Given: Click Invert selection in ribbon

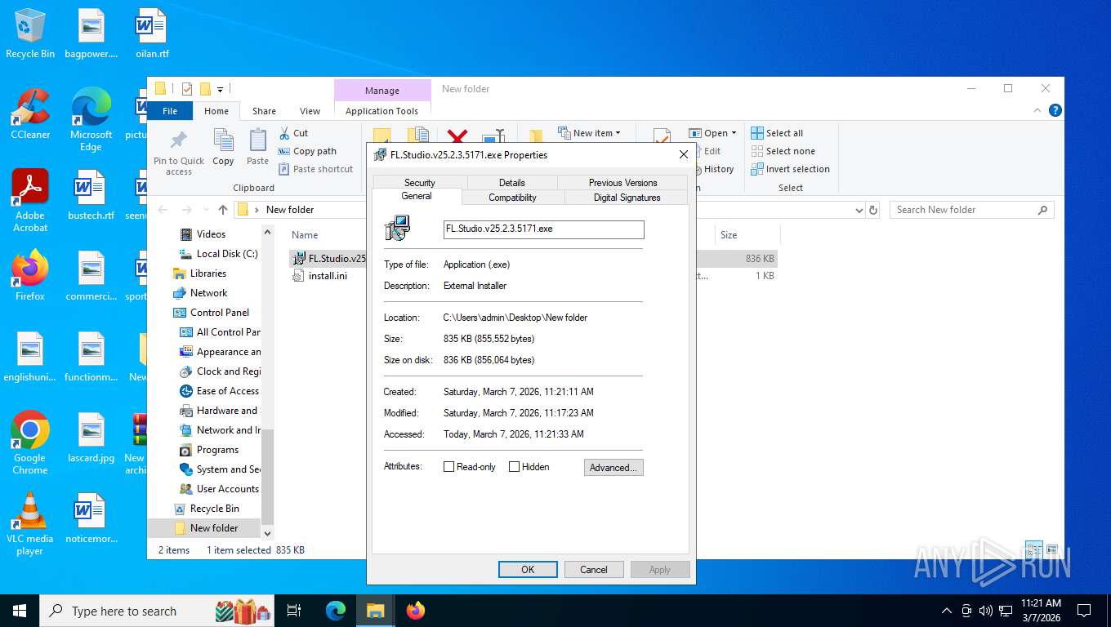Looking at the screenshot, I should tap(790, 169).
